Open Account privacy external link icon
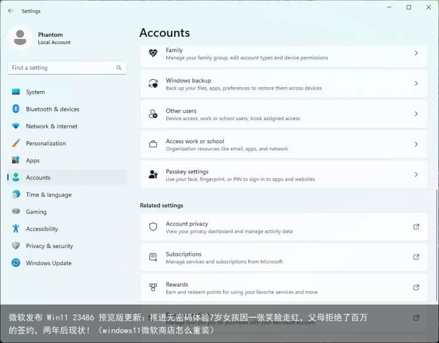This screenshot has width=439, height=343. click(417, 227)
